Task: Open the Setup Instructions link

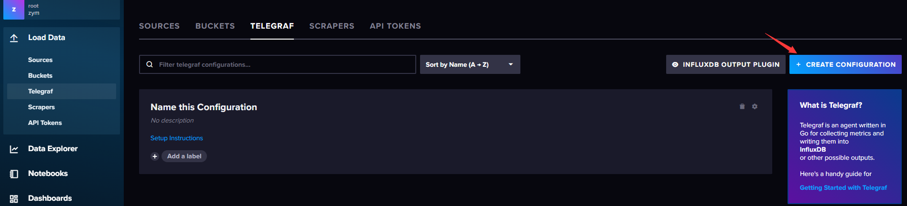Action: click(177, 138)
